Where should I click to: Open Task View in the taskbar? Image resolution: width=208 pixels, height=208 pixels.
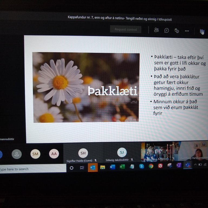[82, 168]
